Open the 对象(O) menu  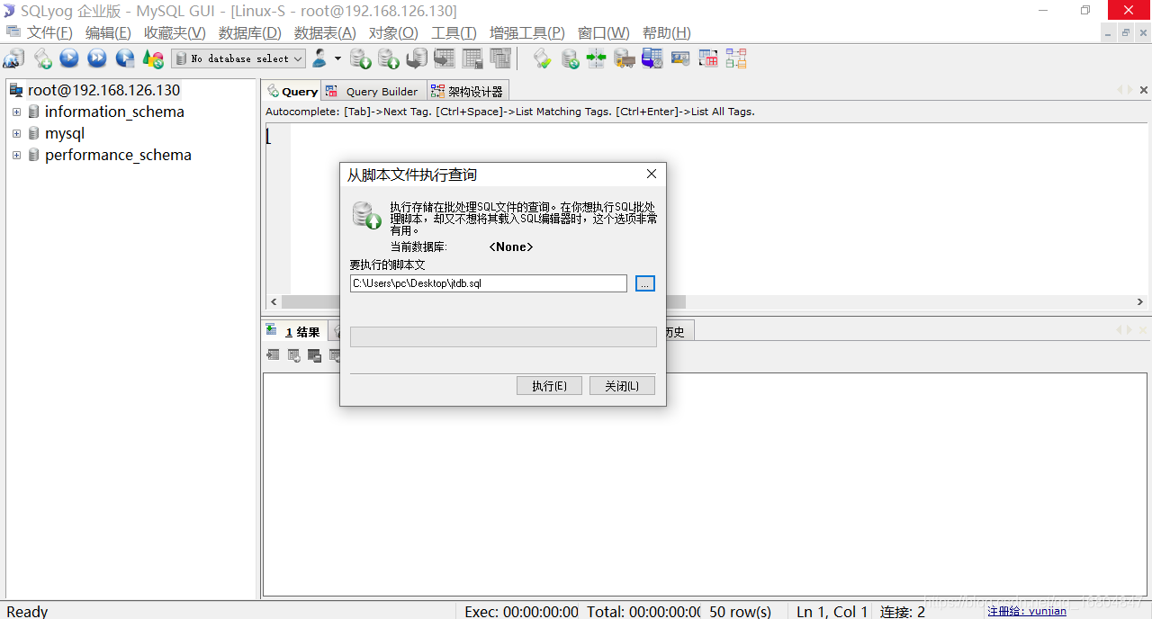point(393,32)
